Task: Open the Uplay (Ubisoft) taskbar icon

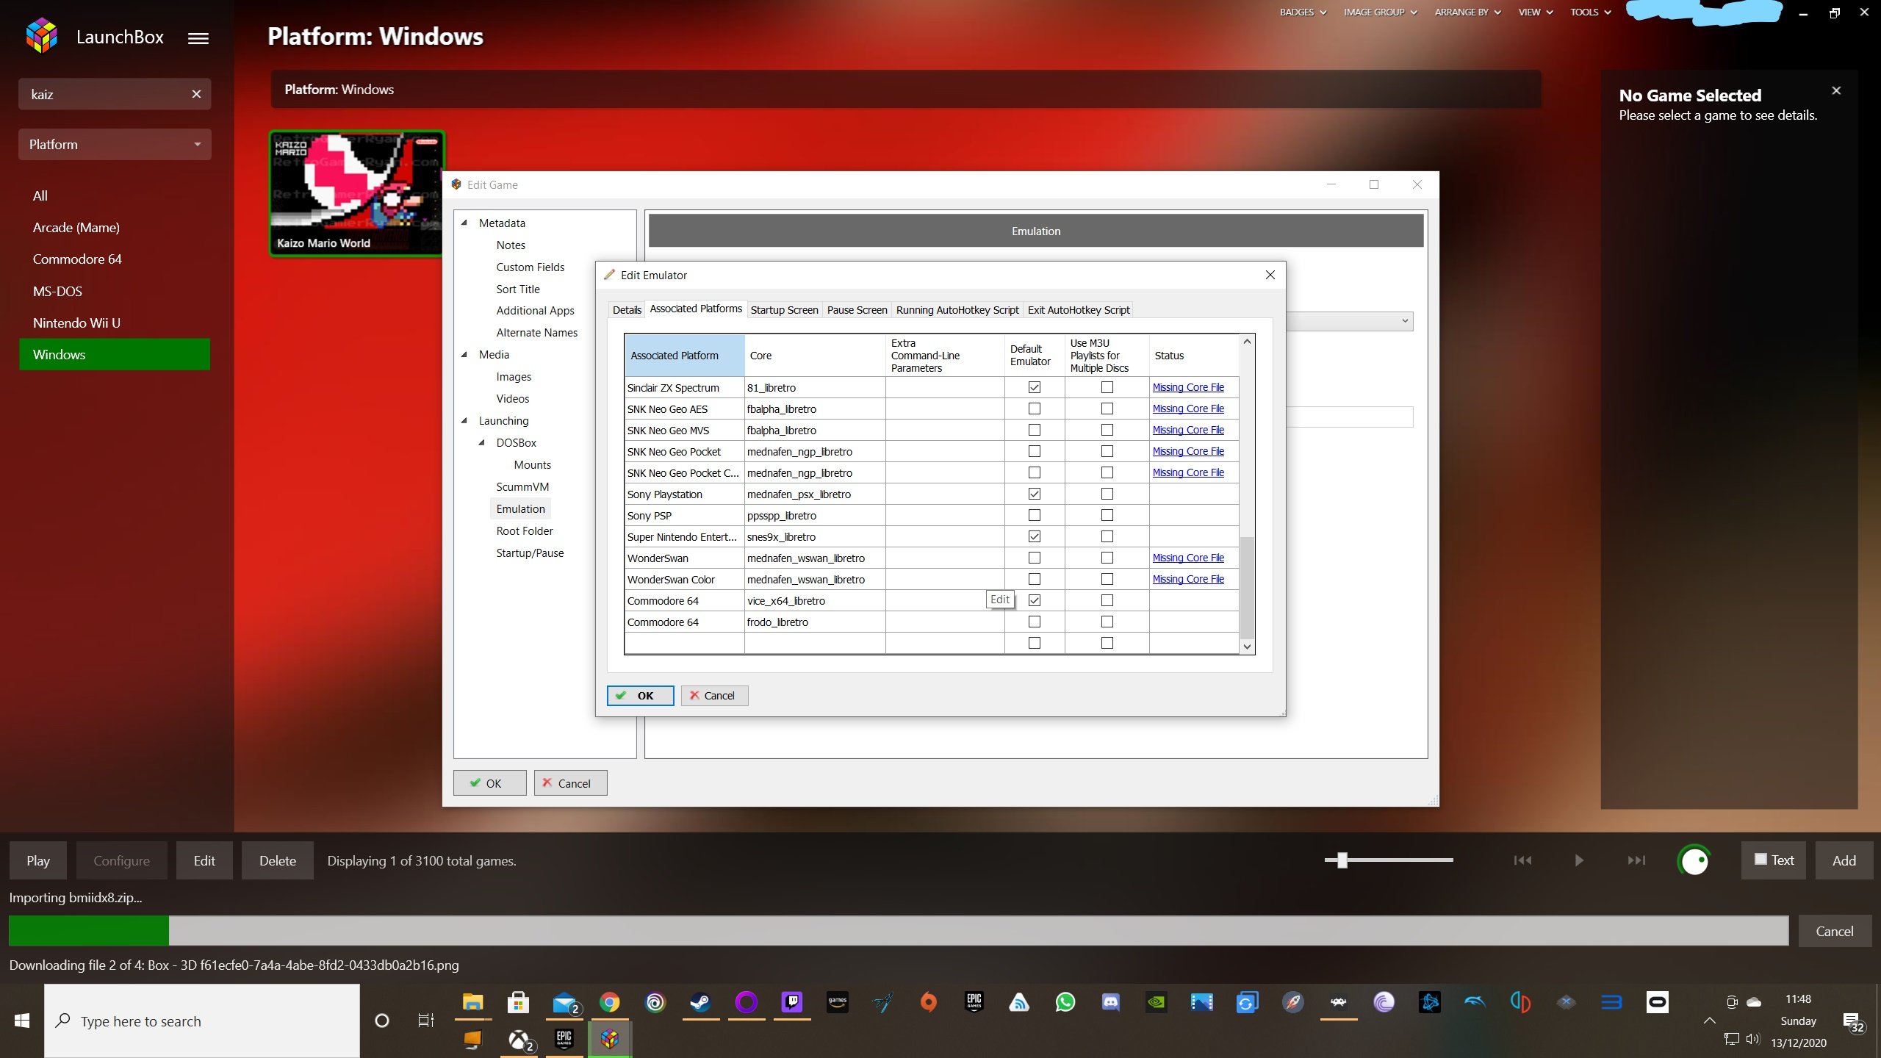Action: coord(655,1002)
